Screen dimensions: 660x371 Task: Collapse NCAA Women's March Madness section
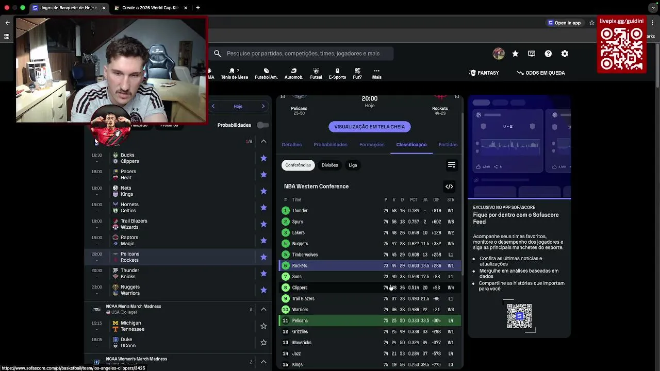click(263, 362)
